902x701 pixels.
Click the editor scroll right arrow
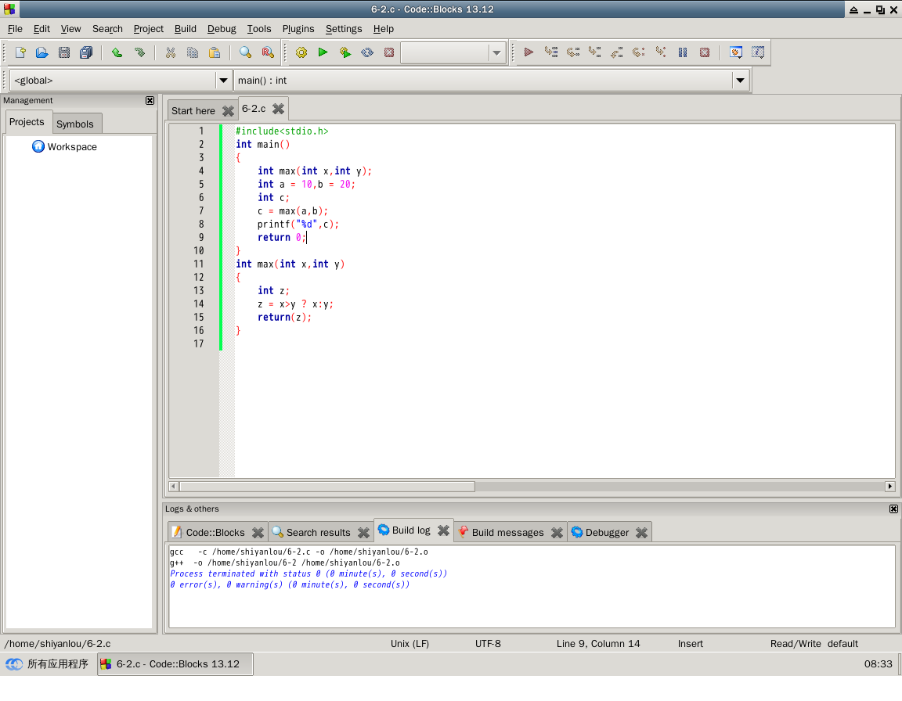tap(890, 487)
